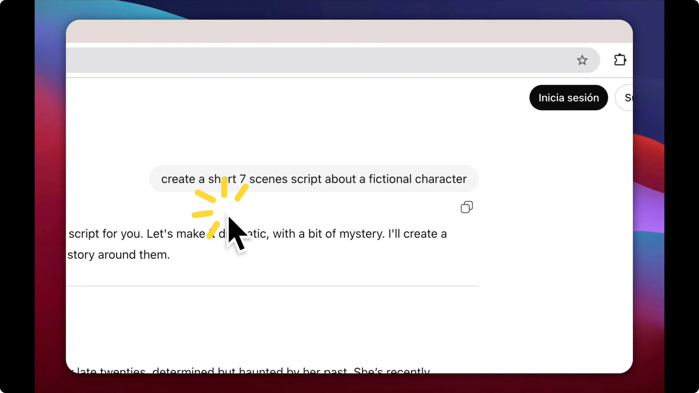Sign in using the dark Inicia sesión pill
Viewport: 699px width, 393px height.
568,98
